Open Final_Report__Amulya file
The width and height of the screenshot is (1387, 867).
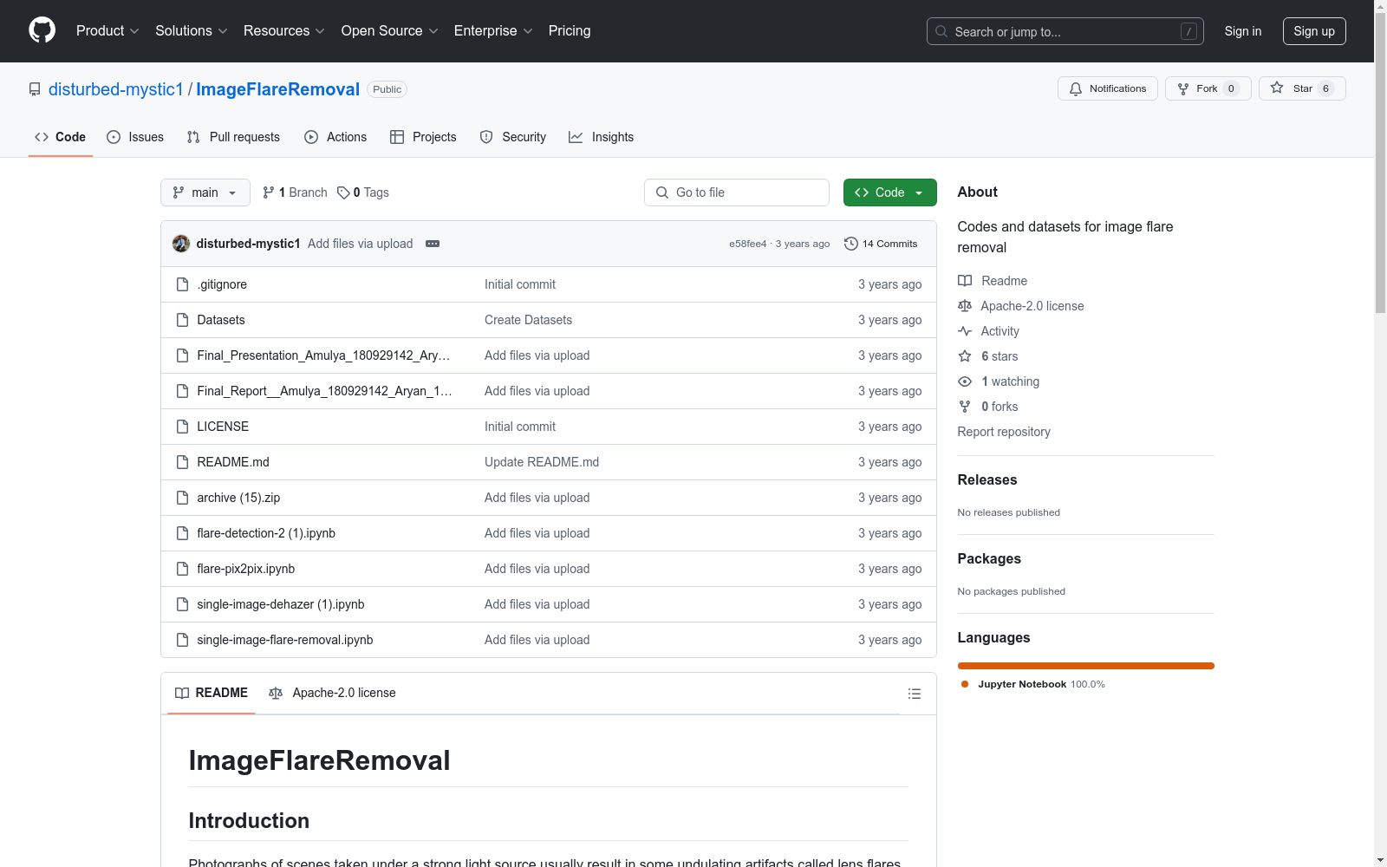click(x=324, y=391)
